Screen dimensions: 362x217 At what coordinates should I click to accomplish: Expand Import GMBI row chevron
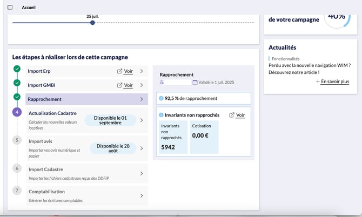pyautogui.click(x=142, y=85)
